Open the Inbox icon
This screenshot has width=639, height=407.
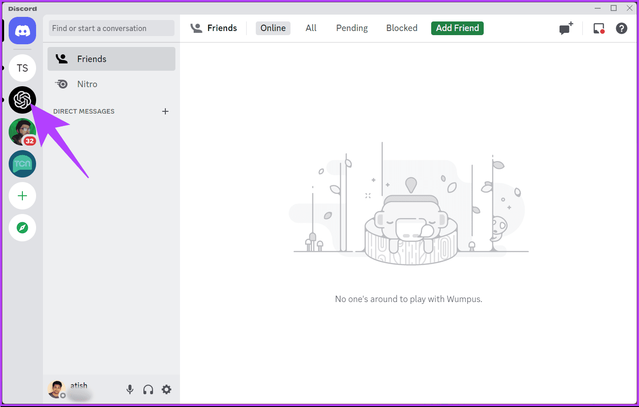point(599,28)
